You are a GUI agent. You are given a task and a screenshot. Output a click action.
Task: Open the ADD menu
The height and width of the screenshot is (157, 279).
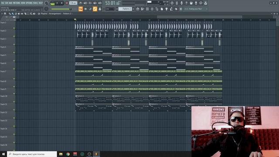10,3
